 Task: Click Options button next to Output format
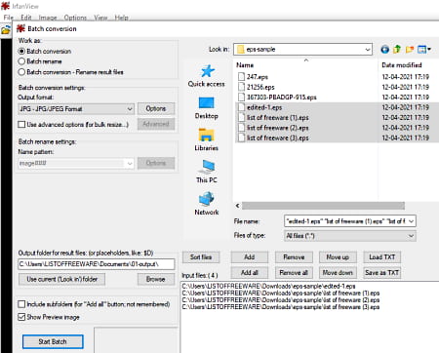pos(156,108)
